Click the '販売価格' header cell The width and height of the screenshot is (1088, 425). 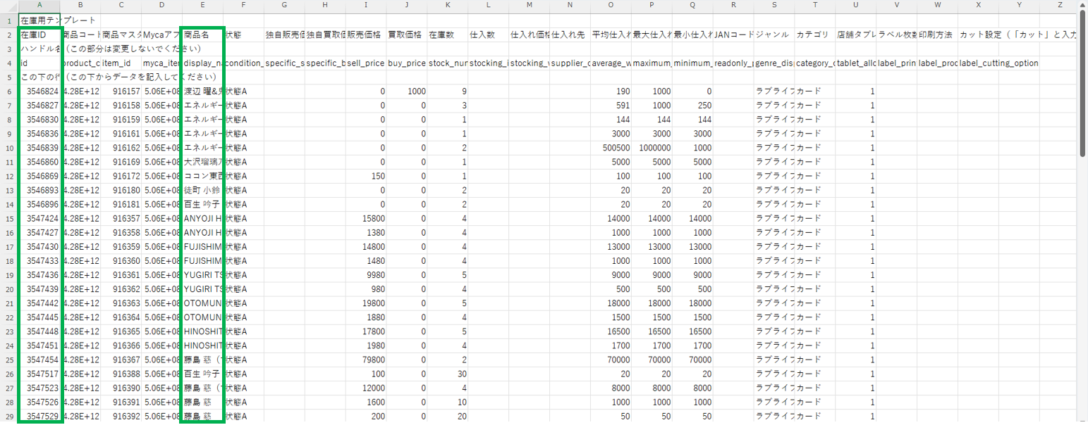[366, 34]
